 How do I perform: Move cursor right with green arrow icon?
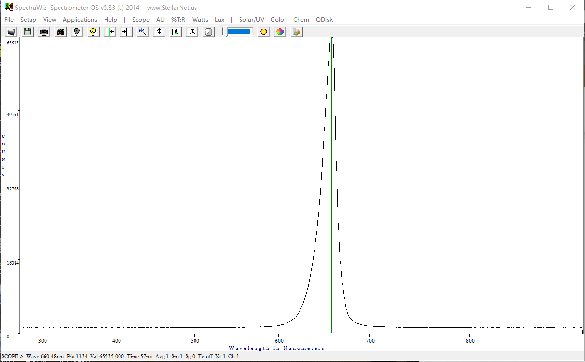coord(126,32)
